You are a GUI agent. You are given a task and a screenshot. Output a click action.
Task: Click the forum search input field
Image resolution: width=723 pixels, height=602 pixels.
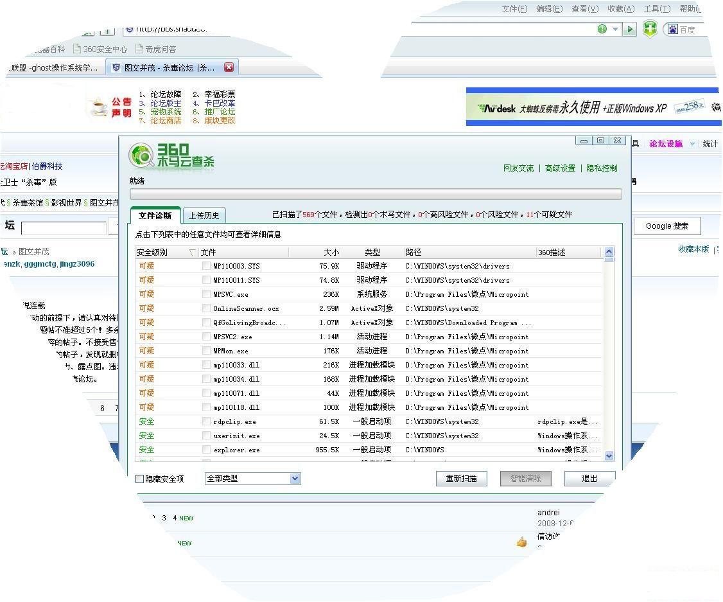64,228
